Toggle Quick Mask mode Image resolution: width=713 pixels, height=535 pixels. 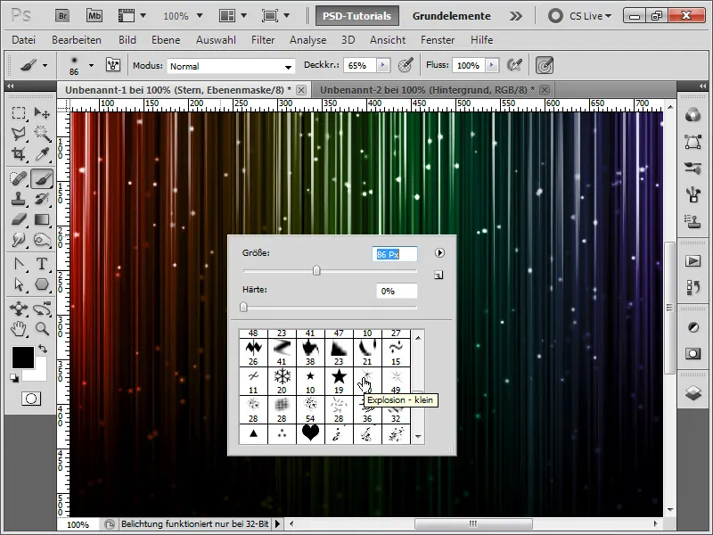pyautogui.click(x=31, y=399)
